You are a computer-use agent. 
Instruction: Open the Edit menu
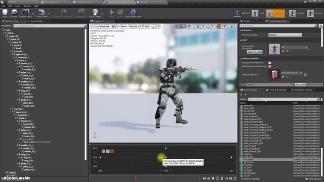click(x=10, y=6)
